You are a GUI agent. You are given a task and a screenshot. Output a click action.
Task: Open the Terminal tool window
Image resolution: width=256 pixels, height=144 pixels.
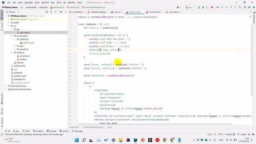tap(52, 131)
